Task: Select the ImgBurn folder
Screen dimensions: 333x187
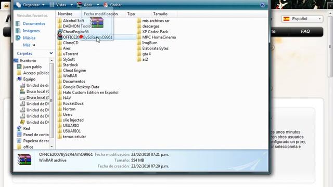Action: [147, 43]
